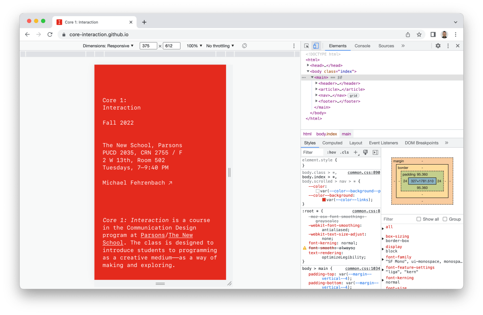Image resolution: width=483 pixels, height=315 pixels.
Task: Show more DevTools panels chevron
Action: [x=403, y=46]
